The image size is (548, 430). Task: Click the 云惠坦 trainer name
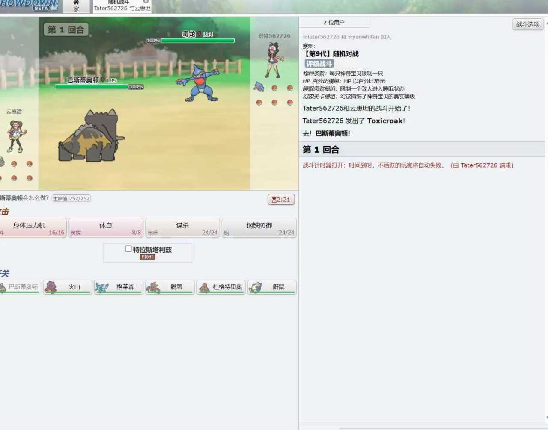point(14,112)
